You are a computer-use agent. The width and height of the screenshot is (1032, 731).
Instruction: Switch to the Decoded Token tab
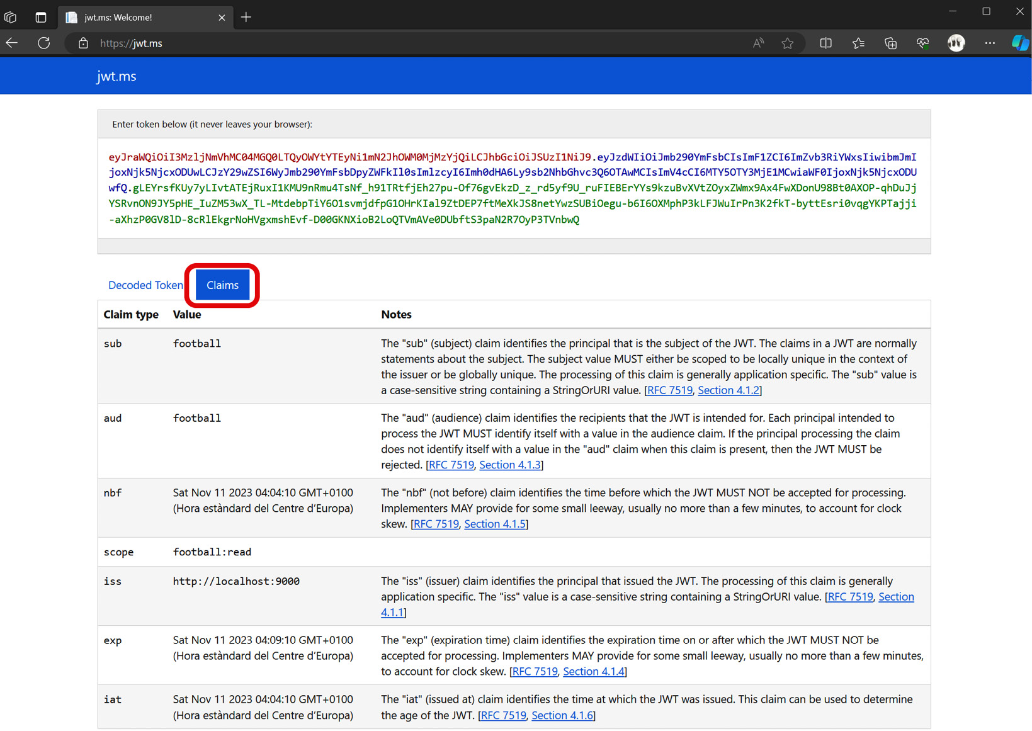[x=145, y=285]
